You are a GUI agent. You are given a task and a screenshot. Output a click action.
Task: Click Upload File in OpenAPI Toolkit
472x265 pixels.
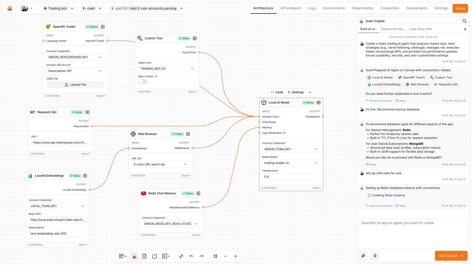click(75, 84)
